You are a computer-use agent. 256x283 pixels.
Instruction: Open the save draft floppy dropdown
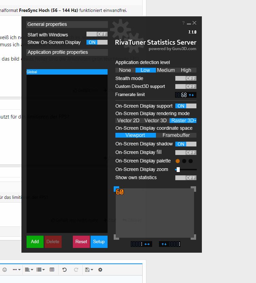click(x=89, y=270)
